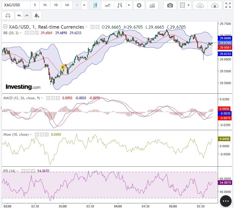
Task: Collapse the main chart legend
Action: tap(5, 27)
